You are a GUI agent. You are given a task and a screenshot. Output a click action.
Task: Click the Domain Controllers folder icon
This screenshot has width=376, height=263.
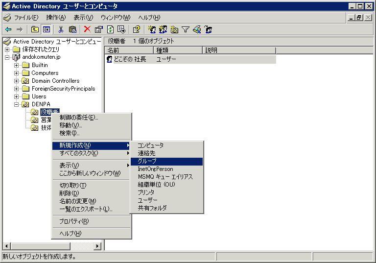pyautogui.click(x=25, y=81)
